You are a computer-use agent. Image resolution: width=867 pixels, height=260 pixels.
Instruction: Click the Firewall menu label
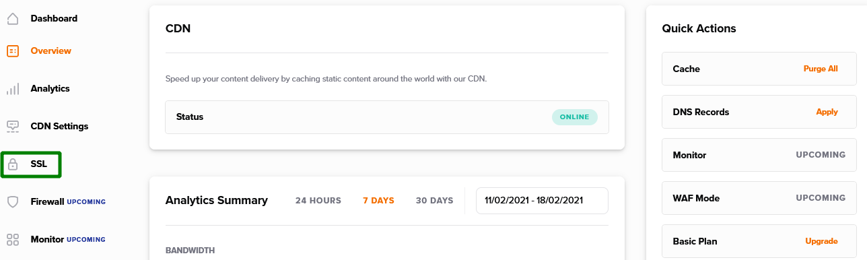click(x=47, y=201)
